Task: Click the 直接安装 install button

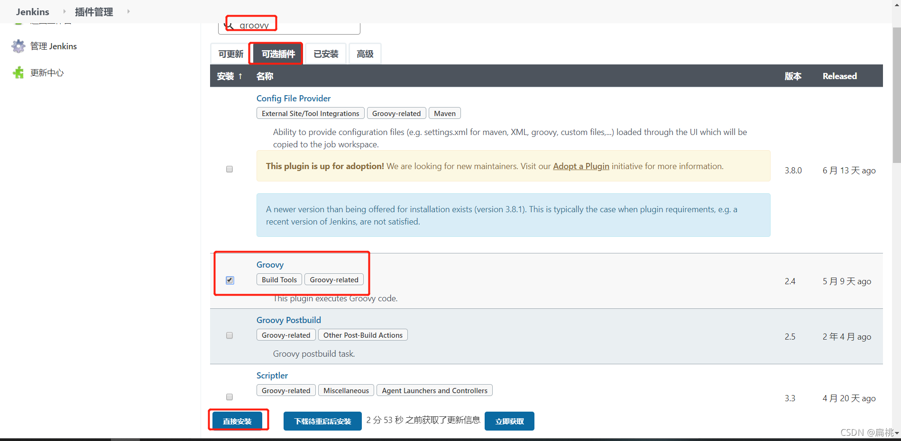Action: click(237, 421)
